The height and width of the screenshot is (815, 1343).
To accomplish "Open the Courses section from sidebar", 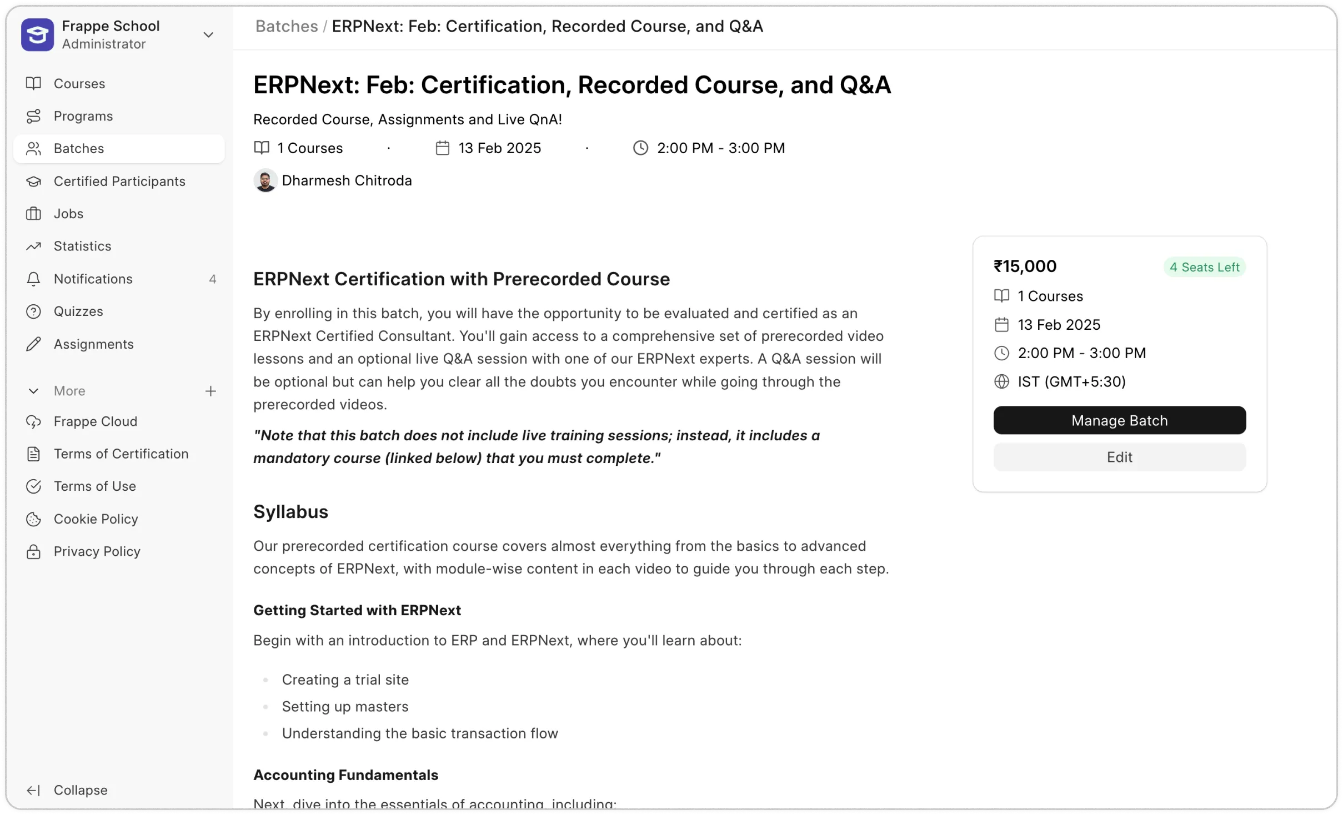I will [x=78, y=83].
